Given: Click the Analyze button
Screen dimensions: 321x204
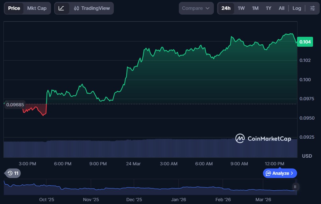Looking at the screenshot, I should point(277,173).
